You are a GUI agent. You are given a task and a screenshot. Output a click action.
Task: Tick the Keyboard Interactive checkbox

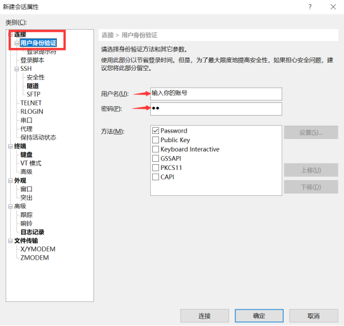pos(155,149)
